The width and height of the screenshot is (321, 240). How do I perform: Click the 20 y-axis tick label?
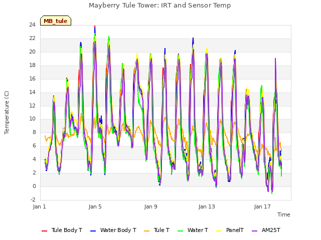pos(32,52)
